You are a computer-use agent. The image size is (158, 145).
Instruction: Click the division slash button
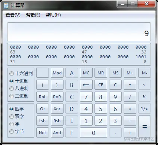click(x=130, y=97)
